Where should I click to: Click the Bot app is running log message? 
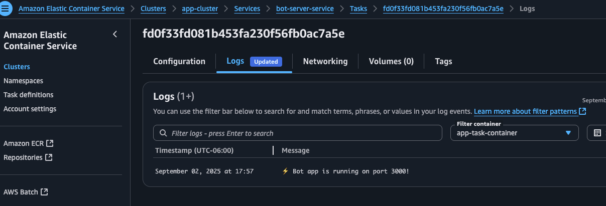[x=345, y=171]
